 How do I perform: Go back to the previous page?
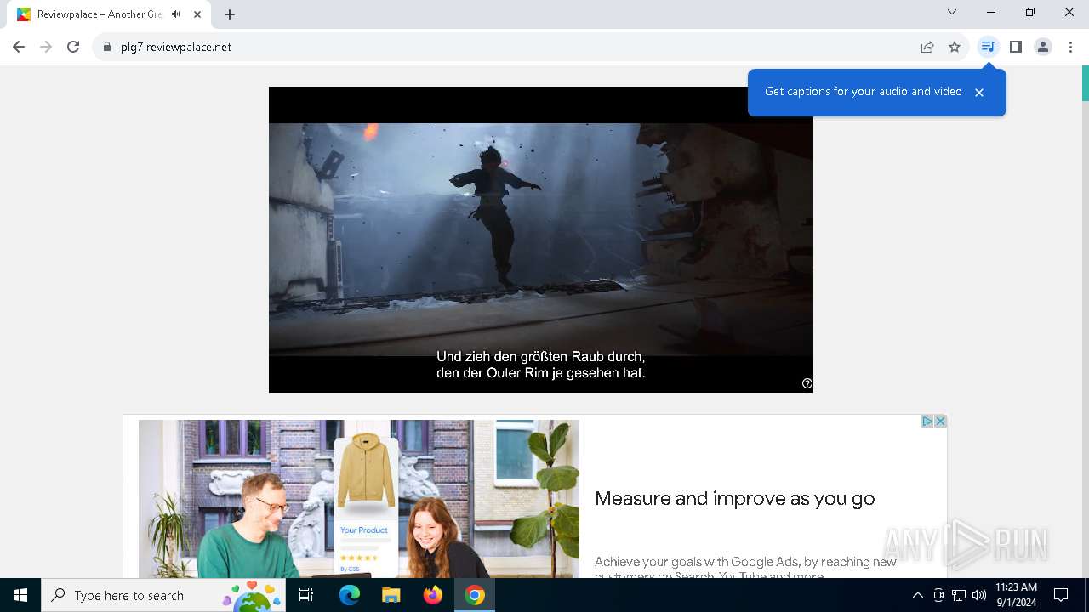point(19,47)
